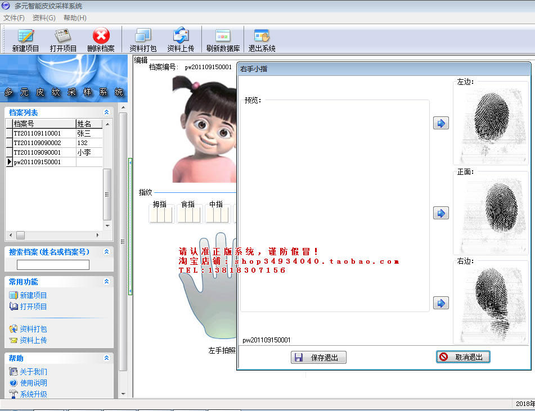This screenshot has height=411, width=535.
Task: Collapse the 帮助 sidebar panel
Action: pos(106,358)
